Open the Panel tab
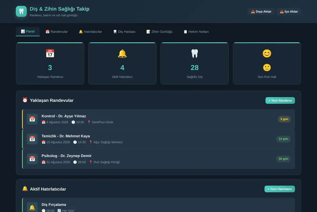 (x=28, y=32)
